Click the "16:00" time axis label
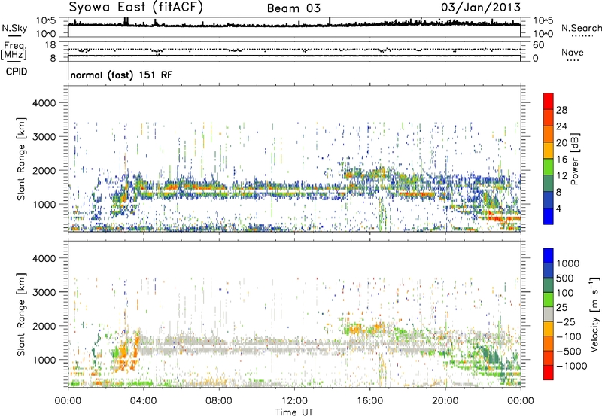Screen dimensions: 602x417 369,401
